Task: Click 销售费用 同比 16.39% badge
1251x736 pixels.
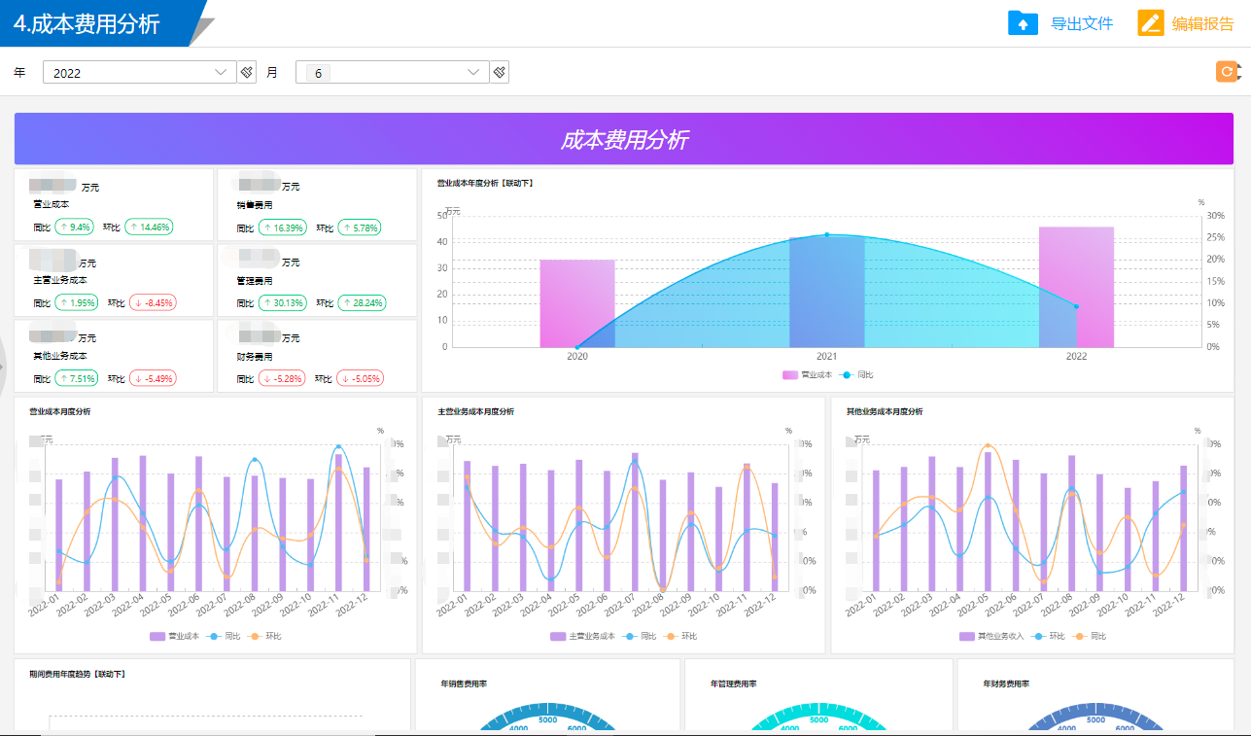Action: click(x=283, y=227)
